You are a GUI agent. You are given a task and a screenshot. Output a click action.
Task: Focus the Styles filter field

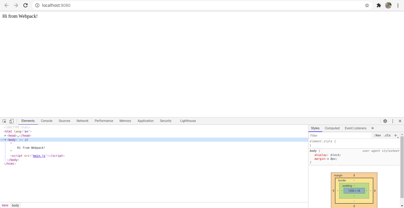pyautogui.click(x=340, y=136)
